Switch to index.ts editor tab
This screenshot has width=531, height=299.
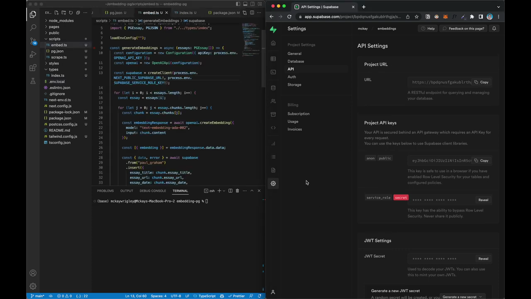pos(185,13)
